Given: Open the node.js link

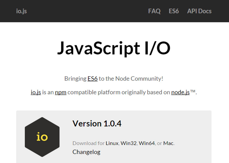Looking at the screenshot, I should (180, 92).
